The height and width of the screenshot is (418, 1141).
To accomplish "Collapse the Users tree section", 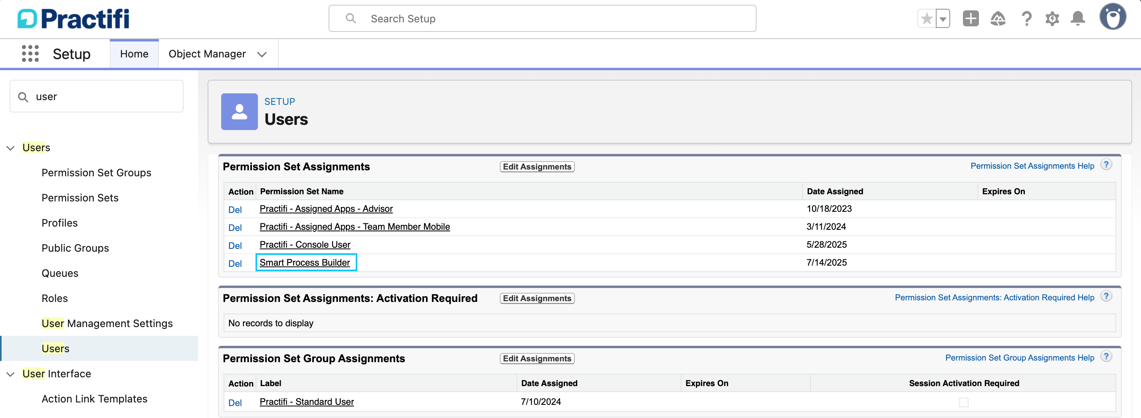I will pyautogui.click(x=11, y=148).
